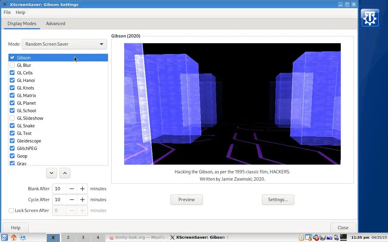The image size is (388, 242).
Task: Move selected saver up with up-arrow button
Action: pos(65,173)
